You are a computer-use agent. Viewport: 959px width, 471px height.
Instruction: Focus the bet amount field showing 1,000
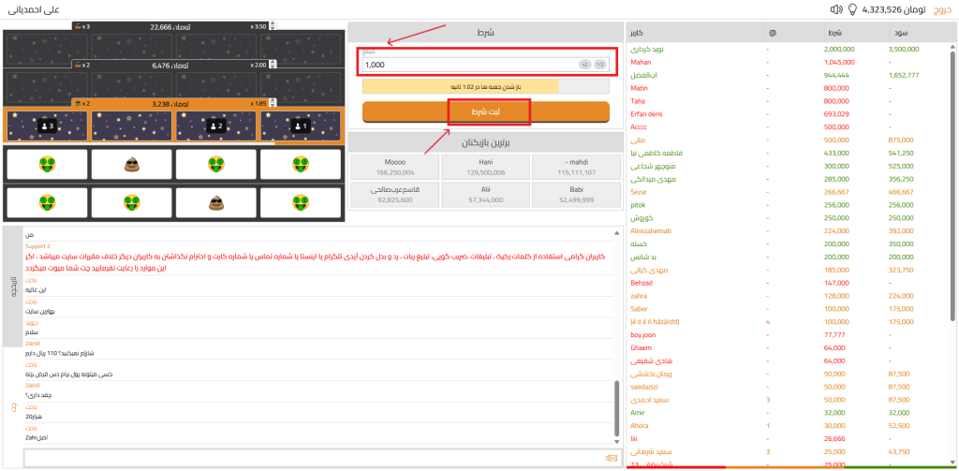[x=486, y=65]
